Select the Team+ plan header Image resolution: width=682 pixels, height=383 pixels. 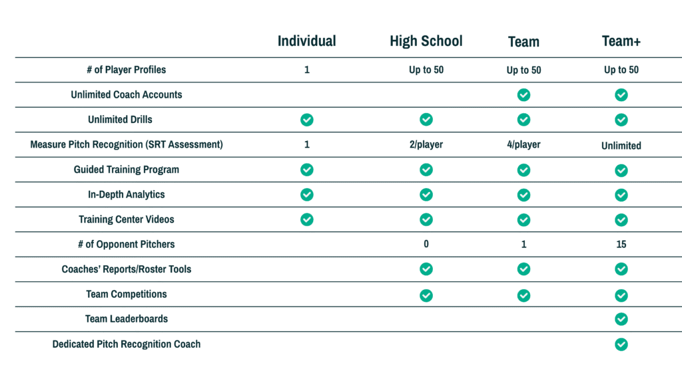tap(621, 41)
